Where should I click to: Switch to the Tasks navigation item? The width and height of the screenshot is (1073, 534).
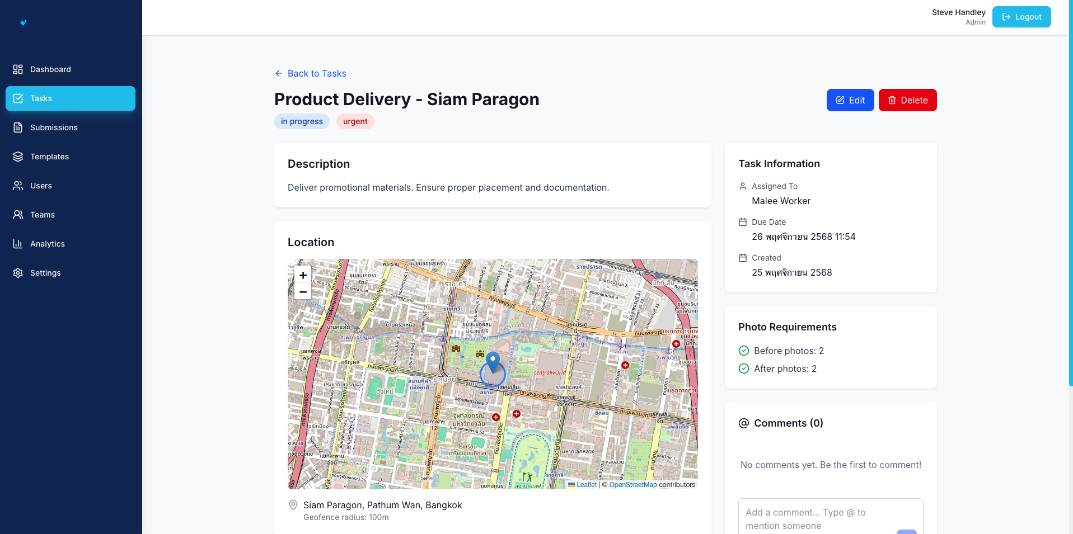tap(41, 98)
